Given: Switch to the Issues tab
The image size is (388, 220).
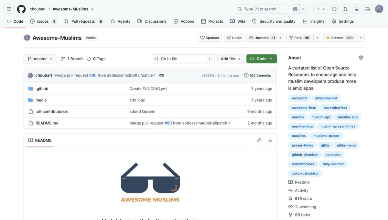Looking at the screenshot, I should point(43,21).
